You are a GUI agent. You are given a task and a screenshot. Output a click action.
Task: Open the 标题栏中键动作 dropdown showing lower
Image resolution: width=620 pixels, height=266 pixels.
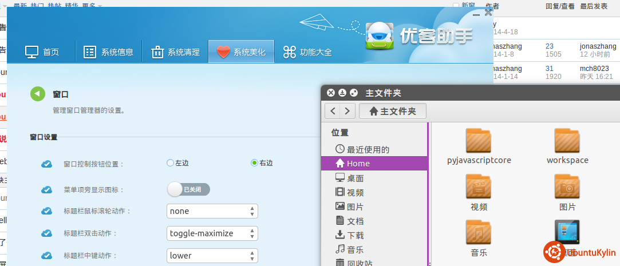coord(212,255)
